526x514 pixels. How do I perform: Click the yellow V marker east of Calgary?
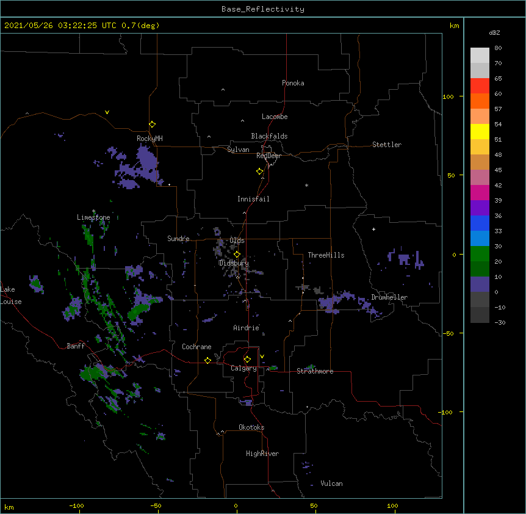coord(262,357)
